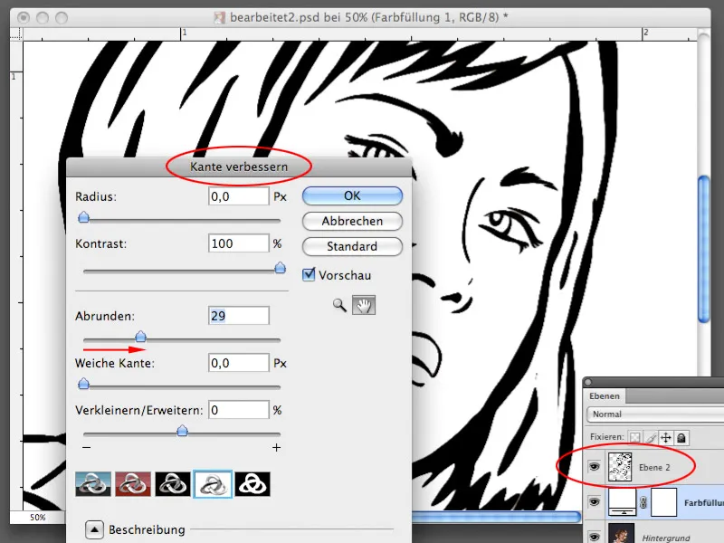Click into the Weiche Kante value field
The width and height of the screenshot is (724, 543).
[238, 363]
